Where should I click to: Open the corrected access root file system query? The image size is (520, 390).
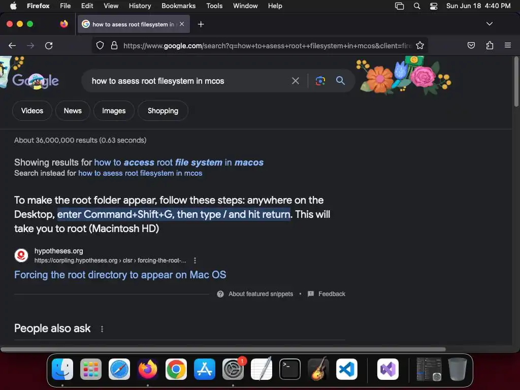179,162
